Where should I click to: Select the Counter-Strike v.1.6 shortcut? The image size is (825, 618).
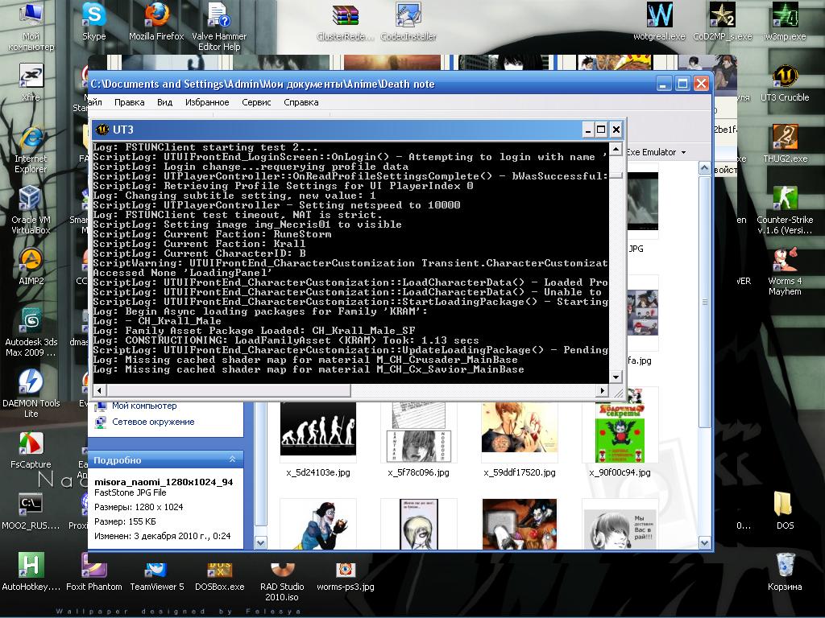pos(785,199)
